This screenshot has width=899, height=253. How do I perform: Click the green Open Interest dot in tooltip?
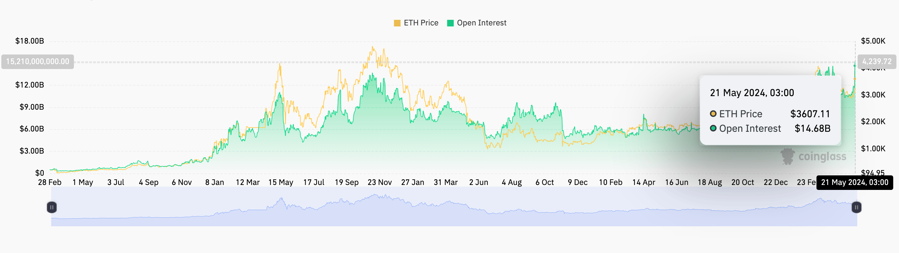coord(713,128)
